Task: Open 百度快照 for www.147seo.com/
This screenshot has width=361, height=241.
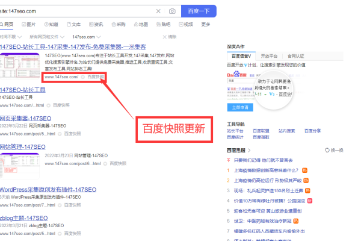Action: (96, 77)
